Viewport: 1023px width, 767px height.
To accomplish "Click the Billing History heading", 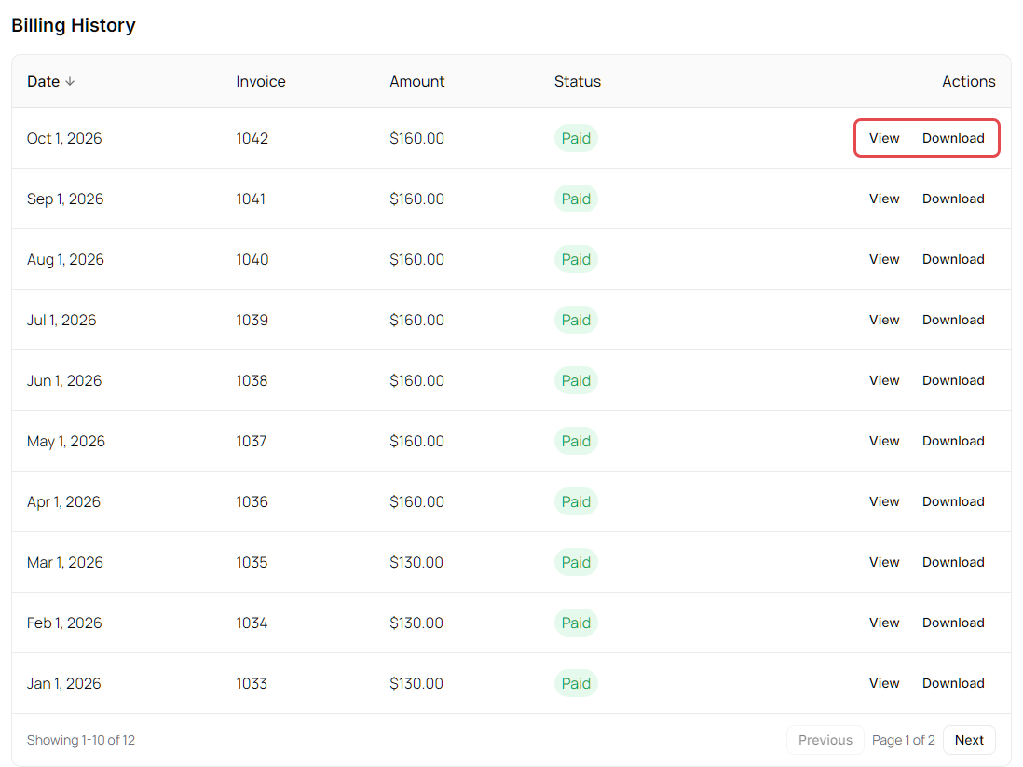I will (x=74, y=25).
